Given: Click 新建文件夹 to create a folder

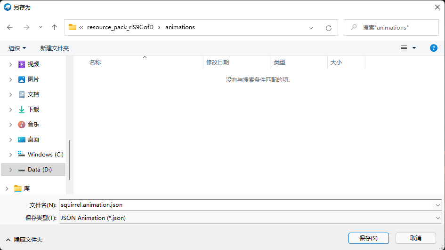Looking at the screenshot, I should 55,48.
